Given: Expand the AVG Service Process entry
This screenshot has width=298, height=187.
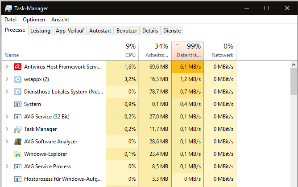Looking at the screenshot, I should pyautogui.click(x=7, y=167).
